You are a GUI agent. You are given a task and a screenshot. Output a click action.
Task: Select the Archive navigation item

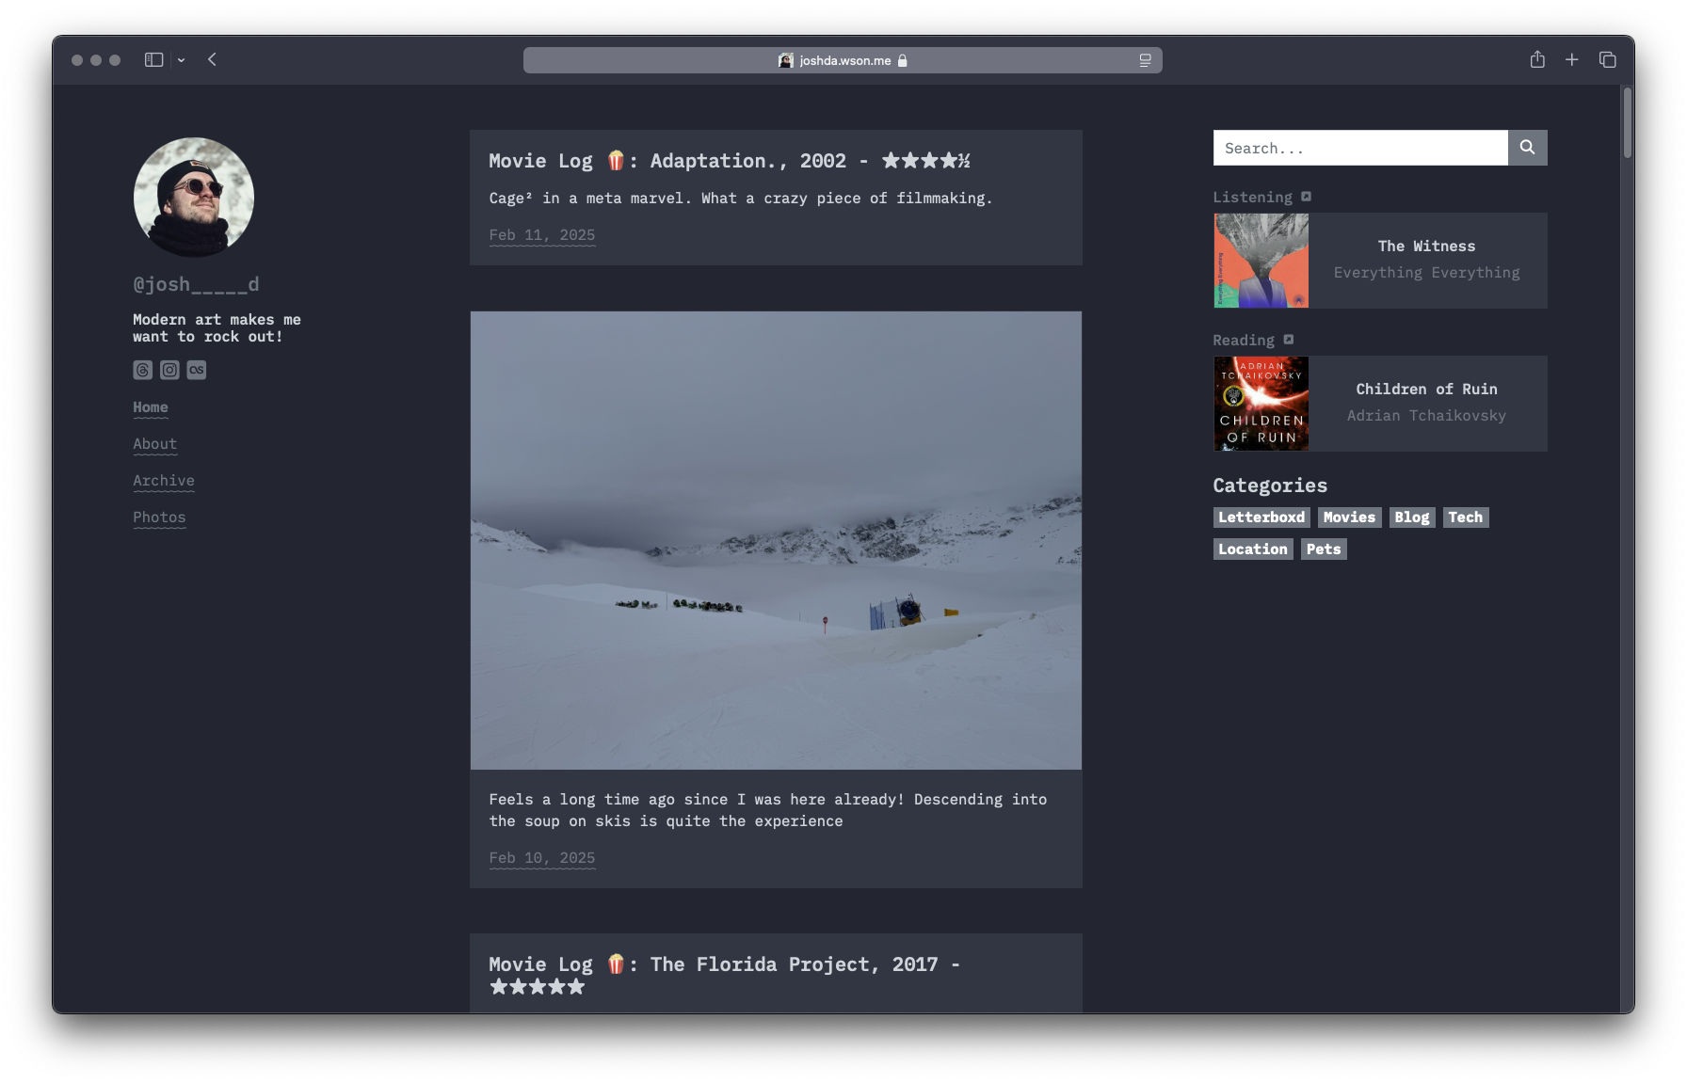click(163, 481)
